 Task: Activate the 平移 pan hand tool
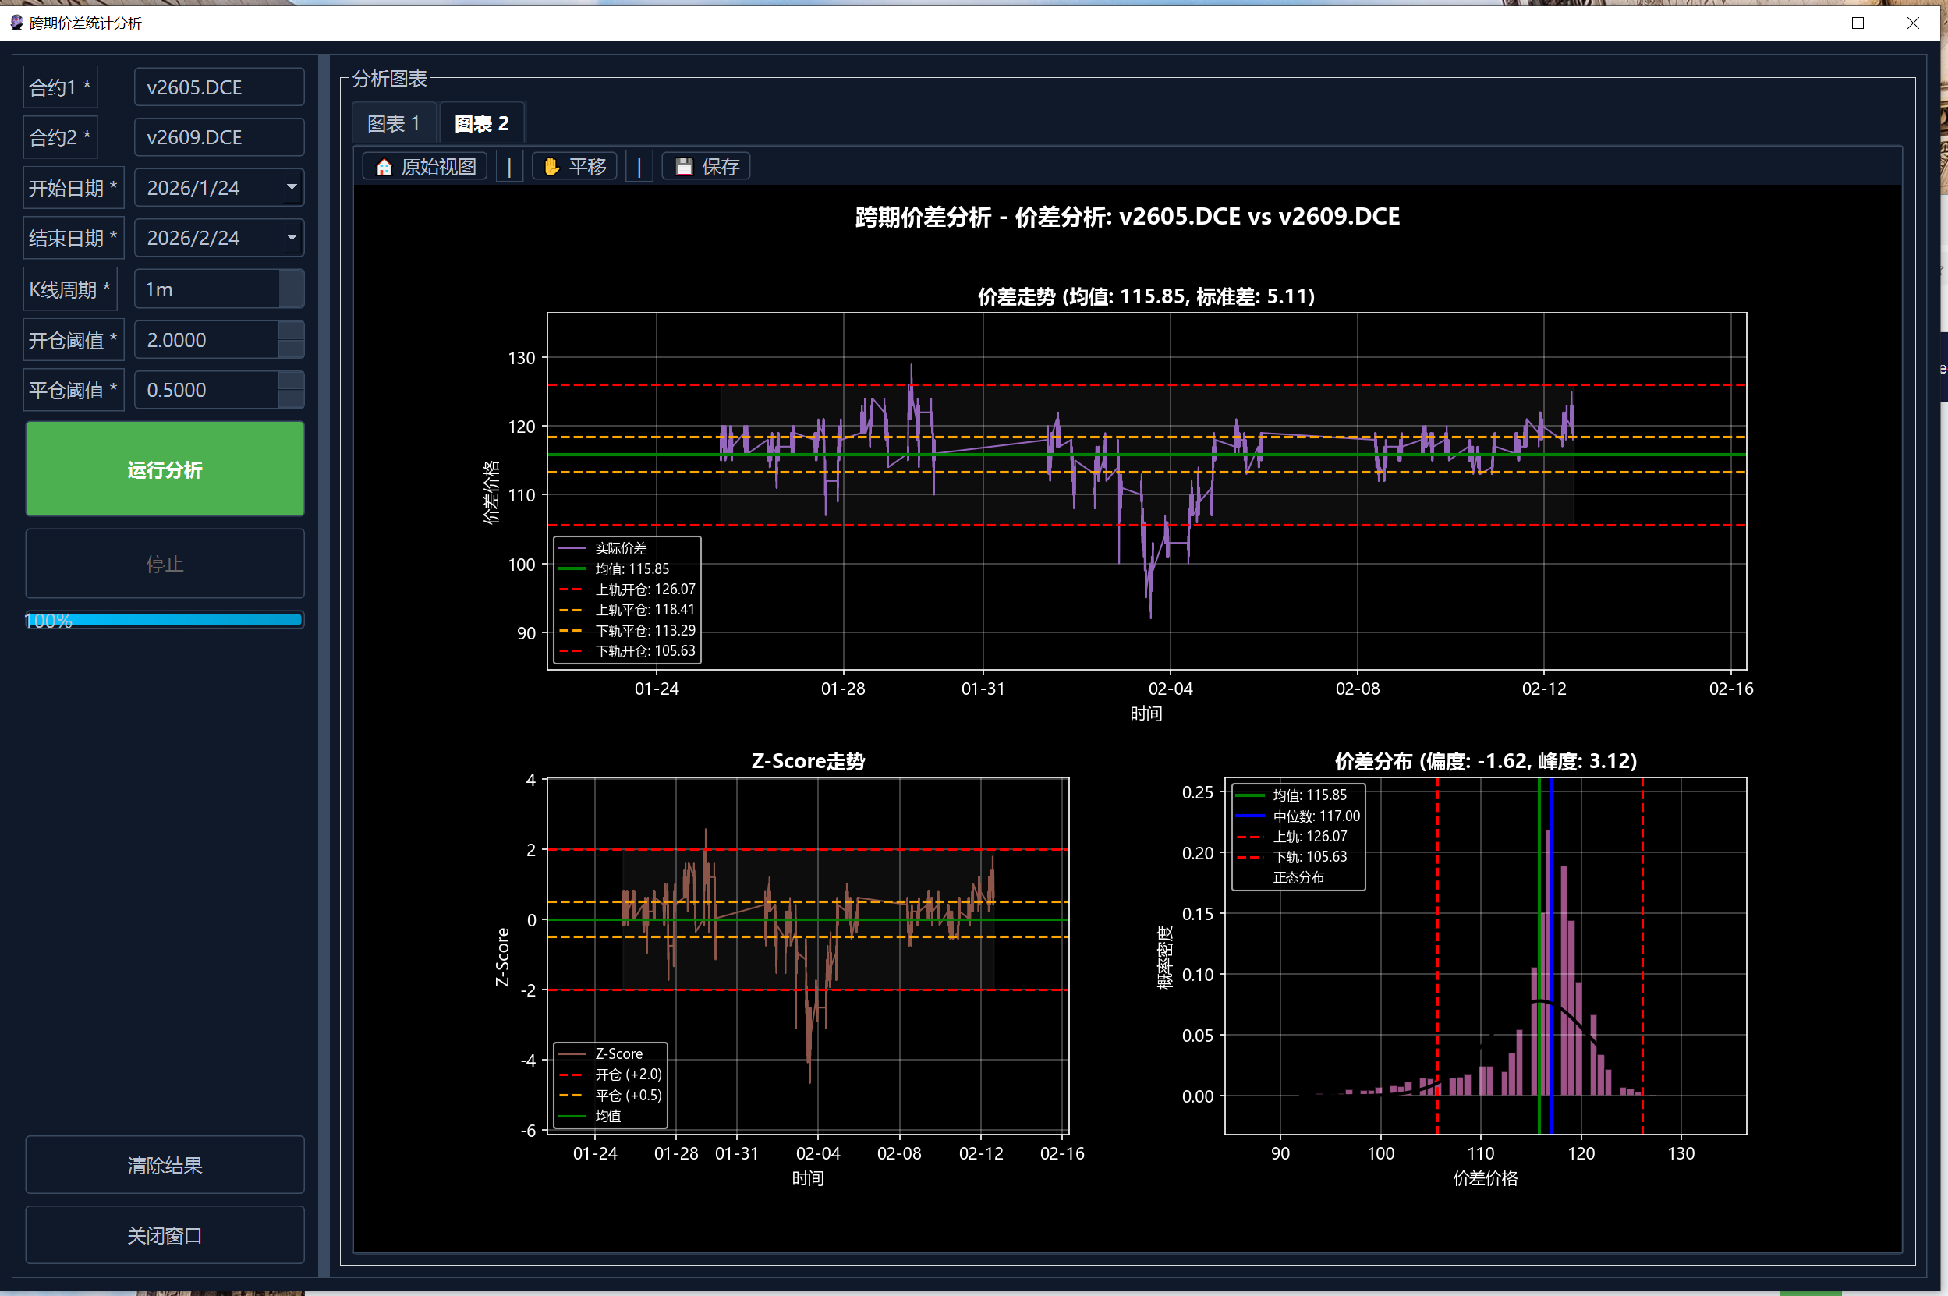tap(575, 167)
